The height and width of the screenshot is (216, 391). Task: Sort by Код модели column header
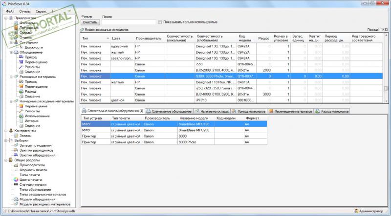247,39
